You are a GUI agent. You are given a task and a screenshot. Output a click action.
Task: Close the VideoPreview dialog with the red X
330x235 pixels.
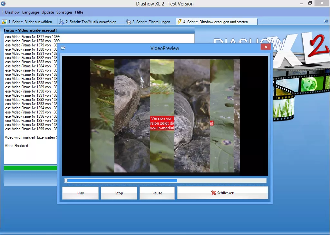[x=266, y=47]
